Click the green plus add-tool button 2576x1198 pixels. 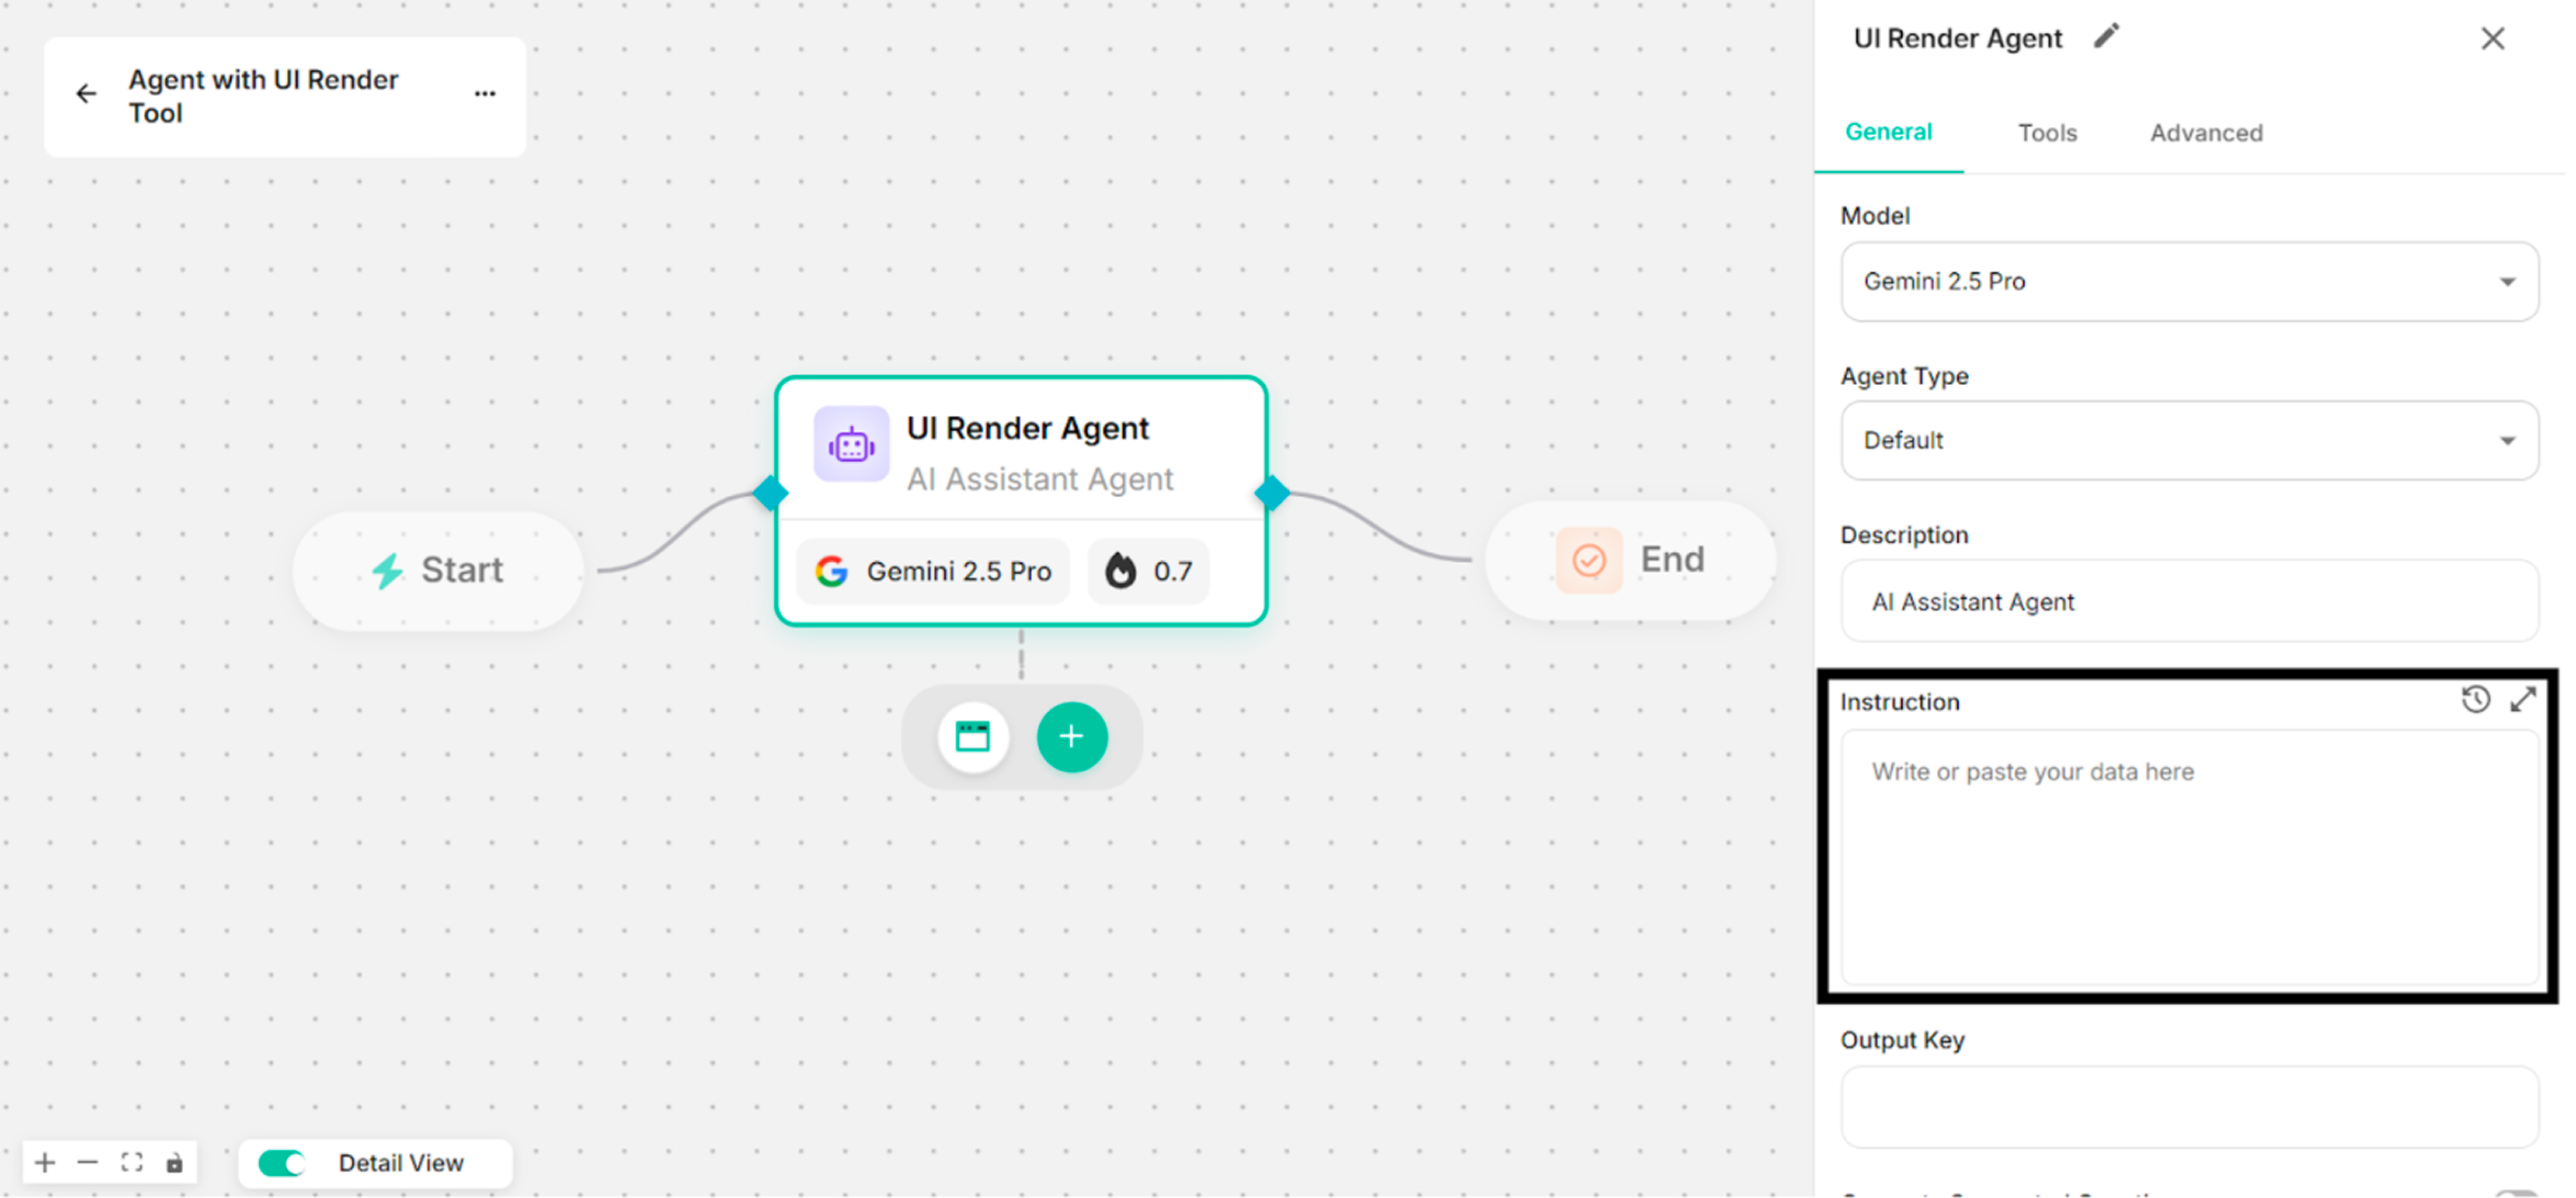[1071, 738]
